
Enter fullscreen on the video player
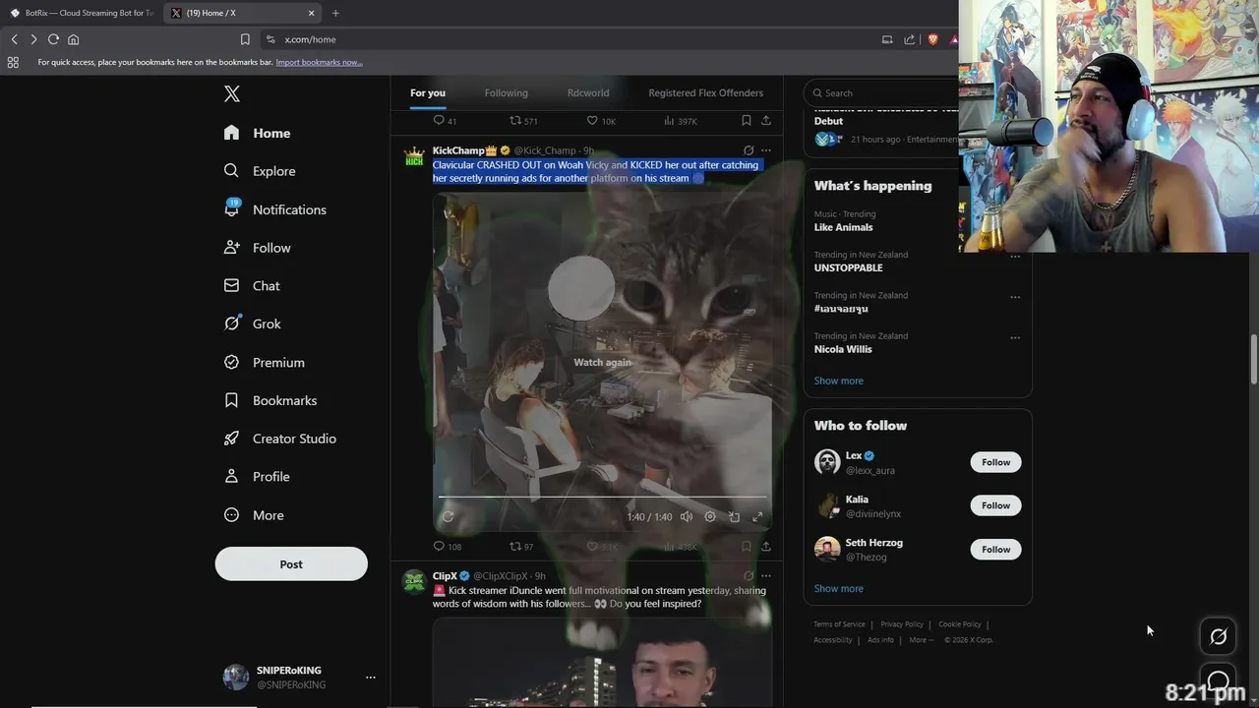(757, 516)
